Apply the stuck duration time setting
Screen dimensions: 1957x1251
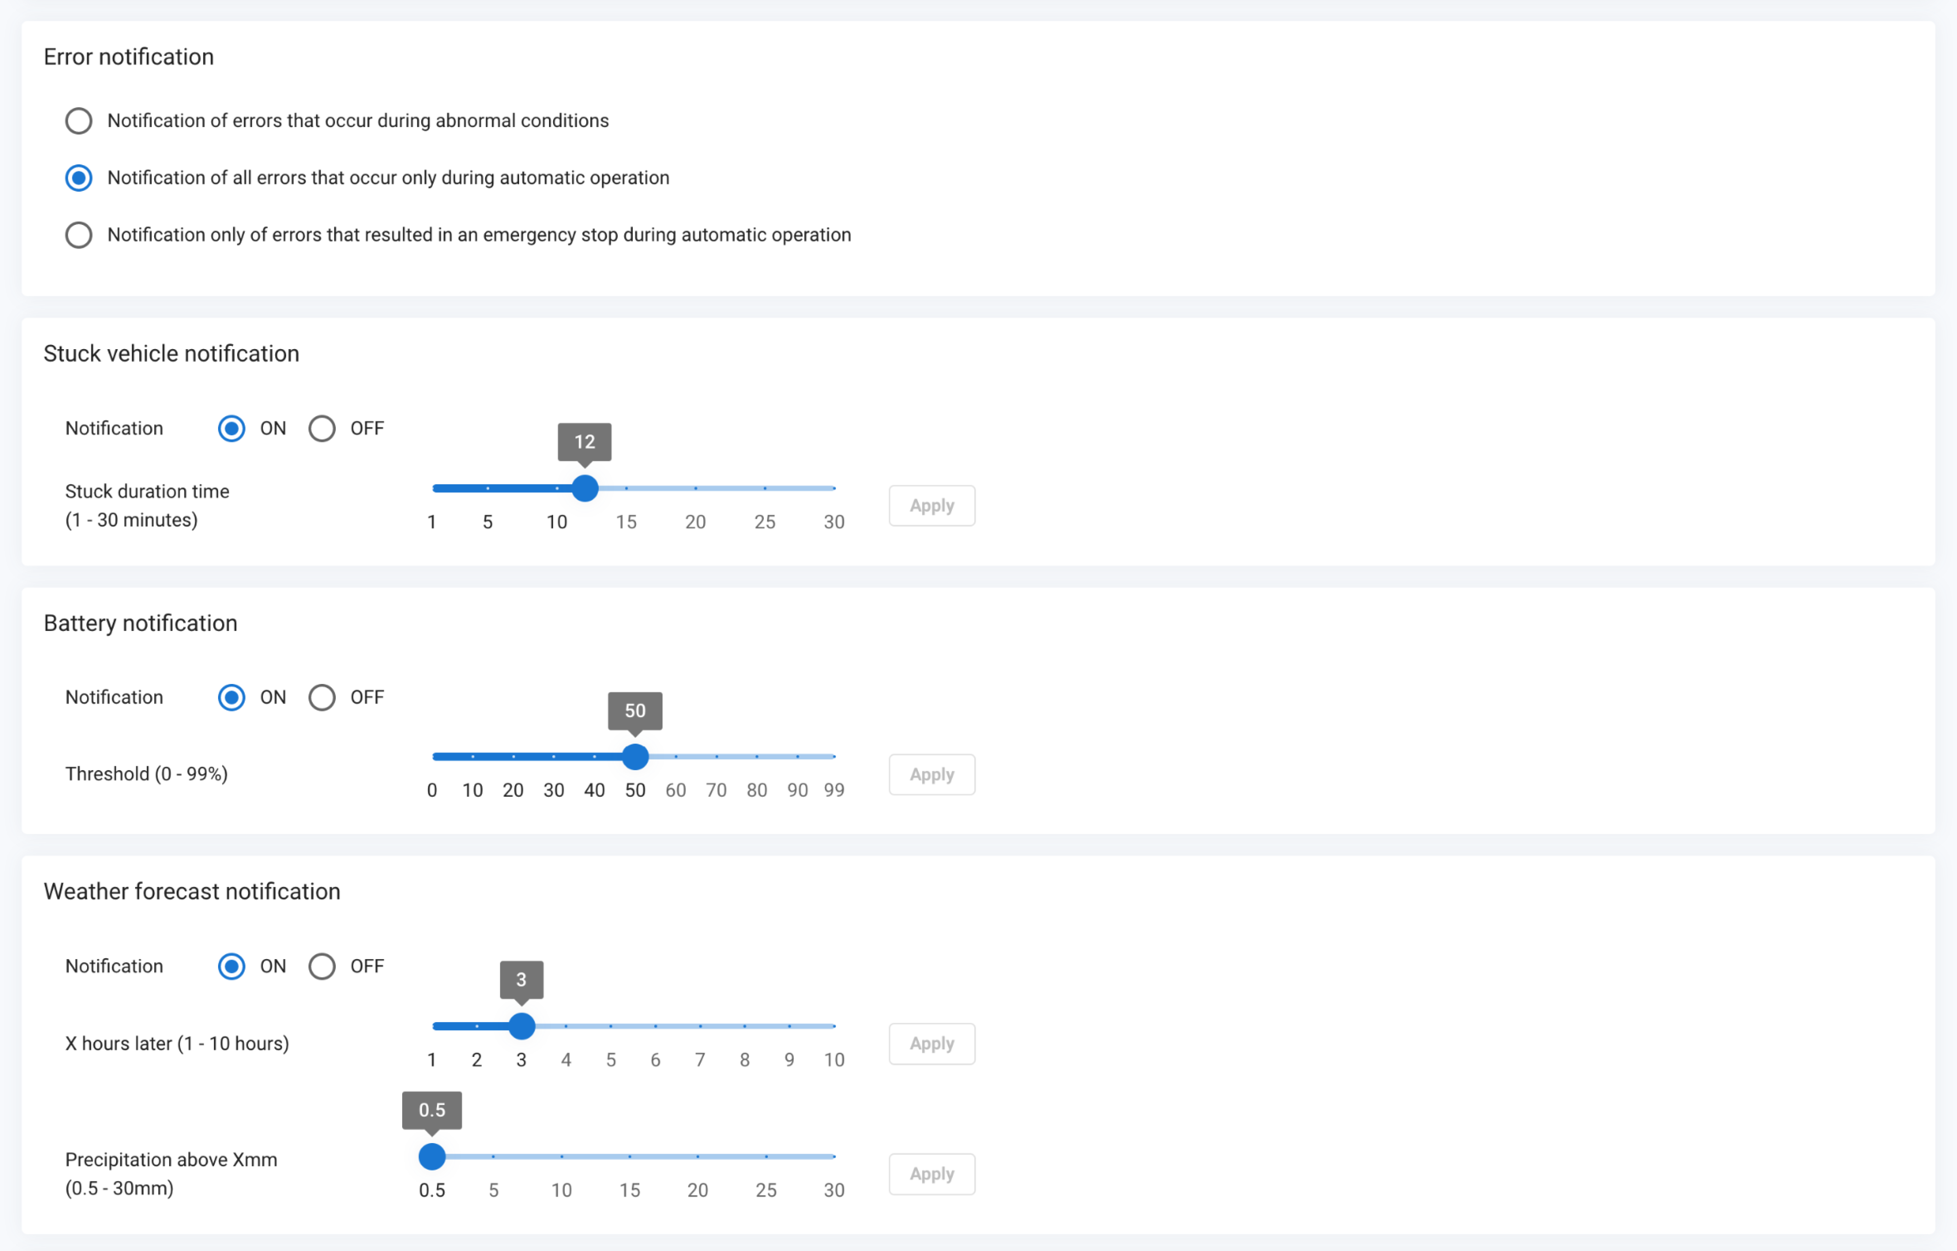coord(931,505)
